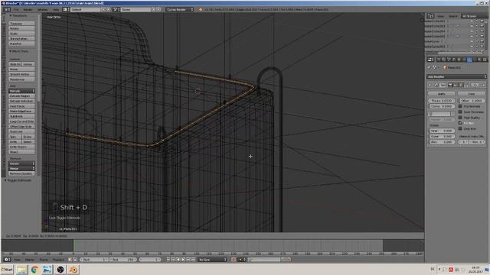Click the outliner editor type icon
Screen dimensions: 490x275
tap(430, 16)
